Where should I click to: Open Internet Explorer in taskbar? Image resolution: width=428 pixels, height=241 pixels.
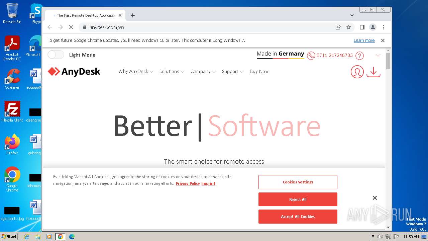pos(26,237)
